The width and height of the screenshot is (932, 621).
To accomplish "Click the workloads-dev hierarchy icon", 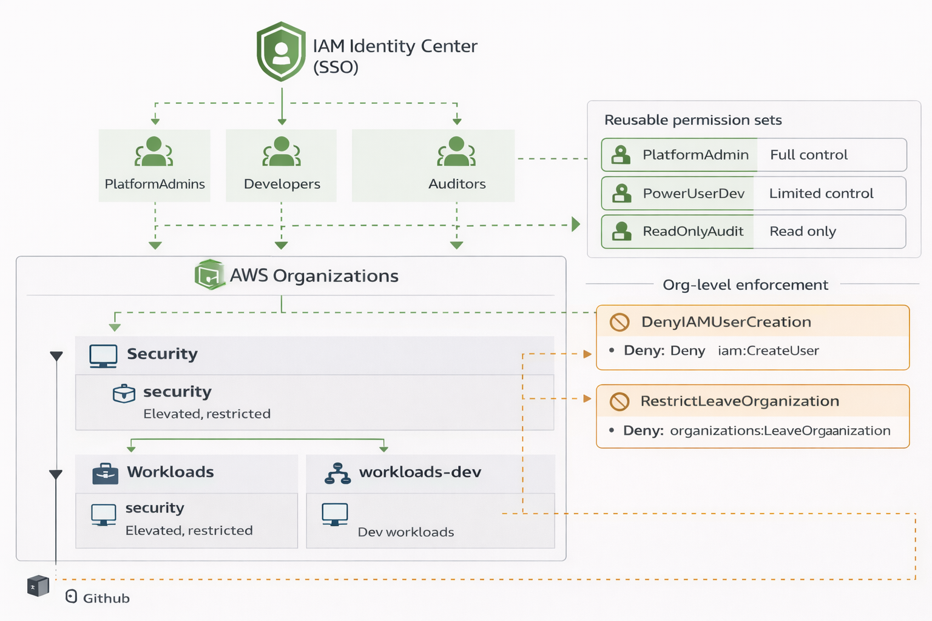I will point(338,472).
